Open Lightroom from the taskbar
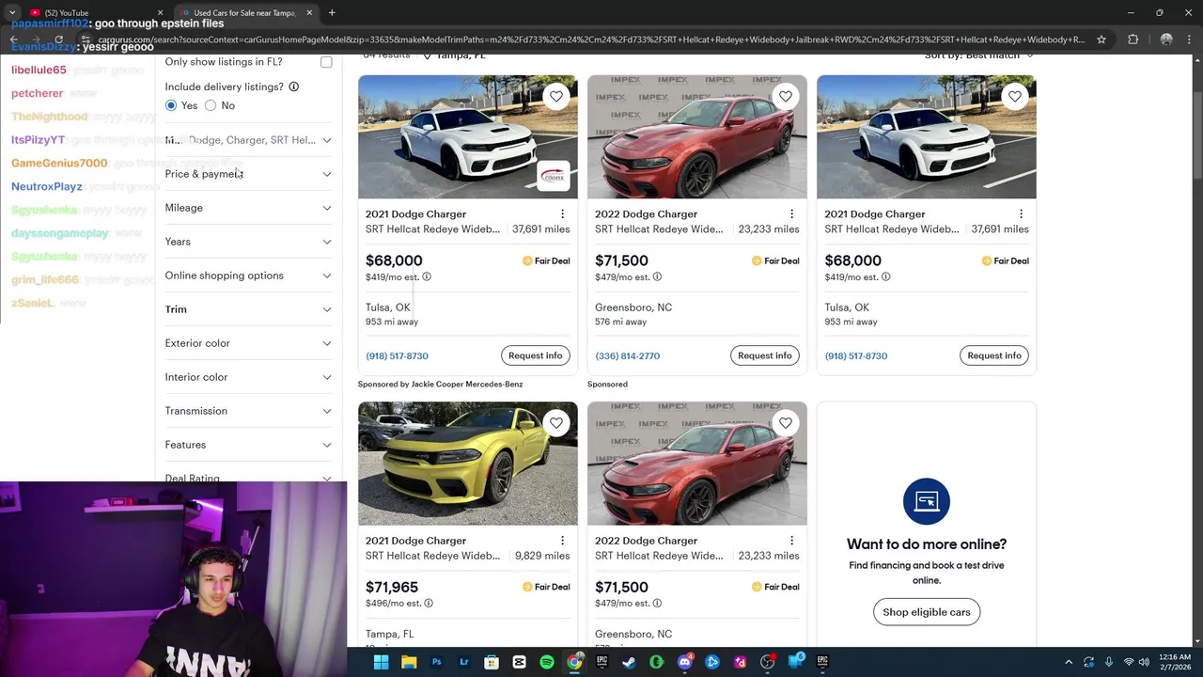 coord(464,662)
